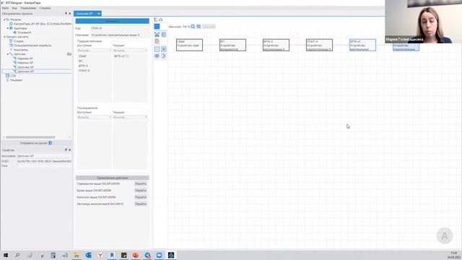This screenshot has width=462, height=260.
Task: Click the paste clipboard icon
Action: pos(157,41)
